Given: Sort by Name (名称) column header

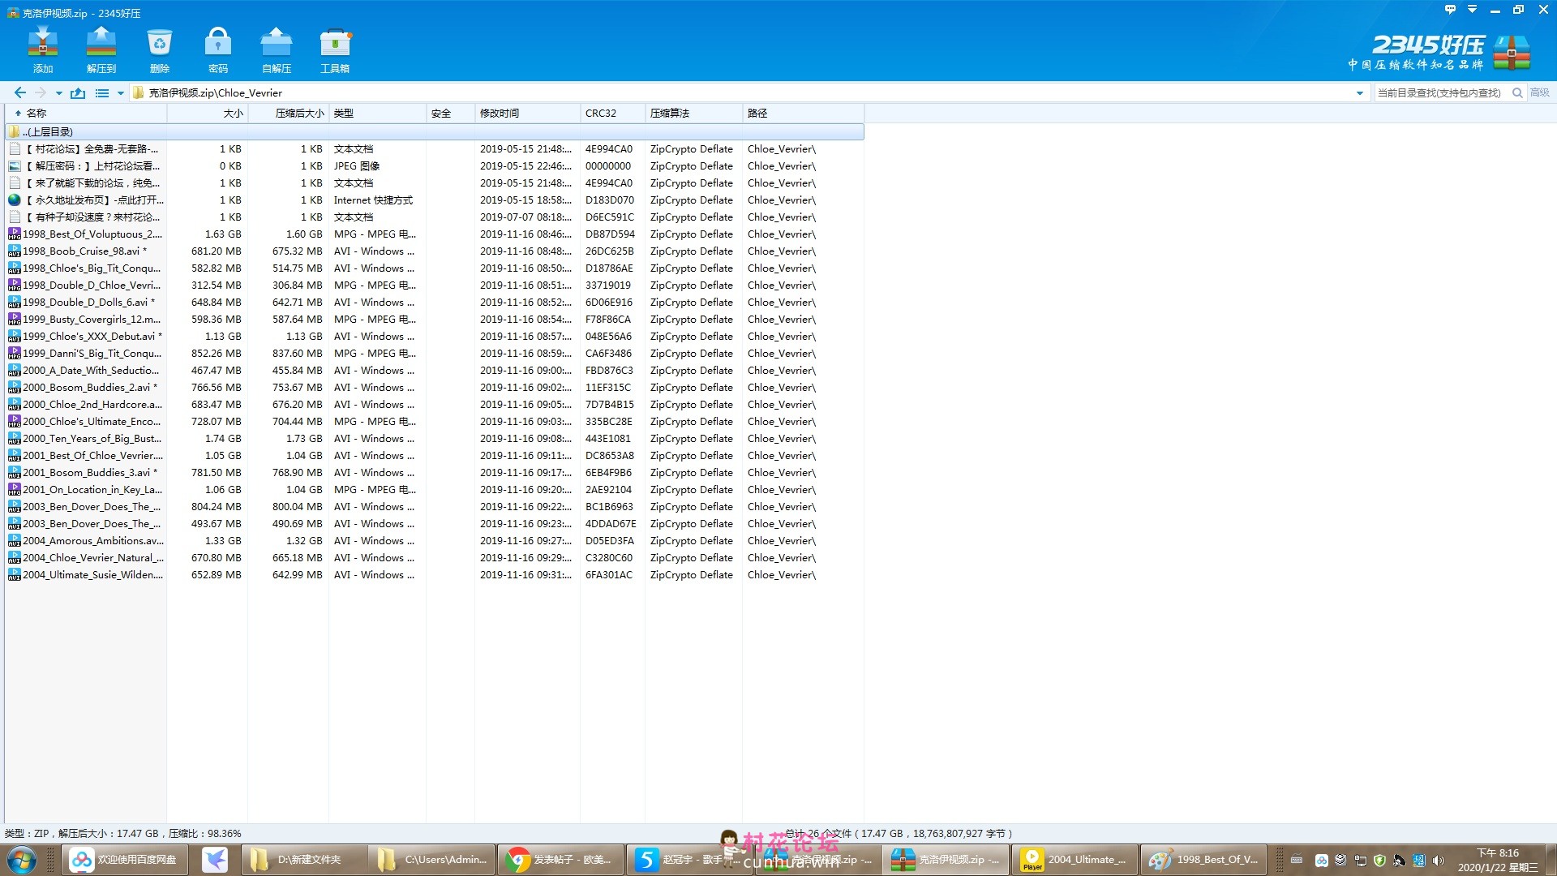Looking at the screenshot, I should pyautogui.click(x=86, y=114).
